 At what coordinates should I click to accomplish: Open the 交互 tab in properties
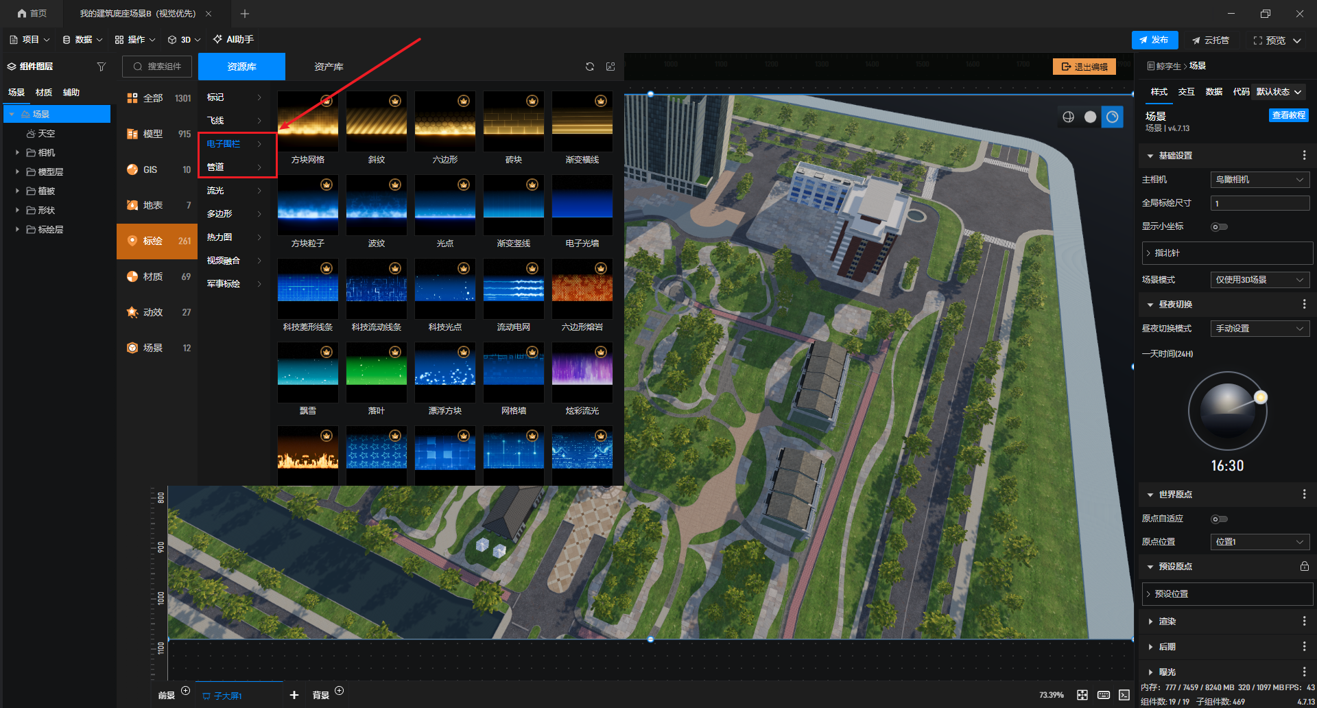click(1186, 92)
